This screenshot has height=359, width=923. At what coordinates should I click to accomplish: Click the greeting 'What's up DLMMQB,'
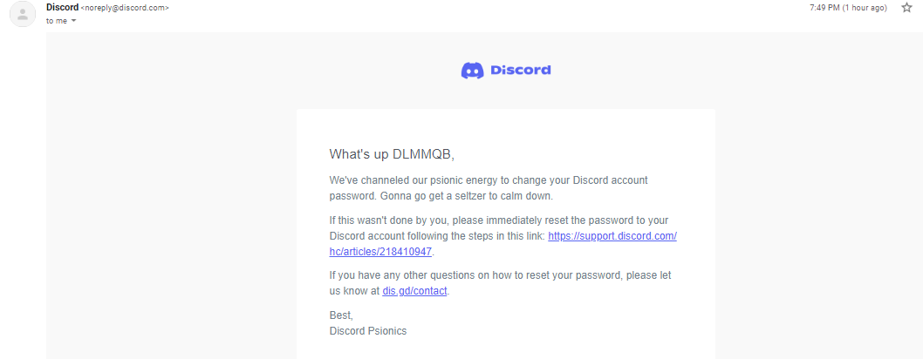(x=392, y=154)
